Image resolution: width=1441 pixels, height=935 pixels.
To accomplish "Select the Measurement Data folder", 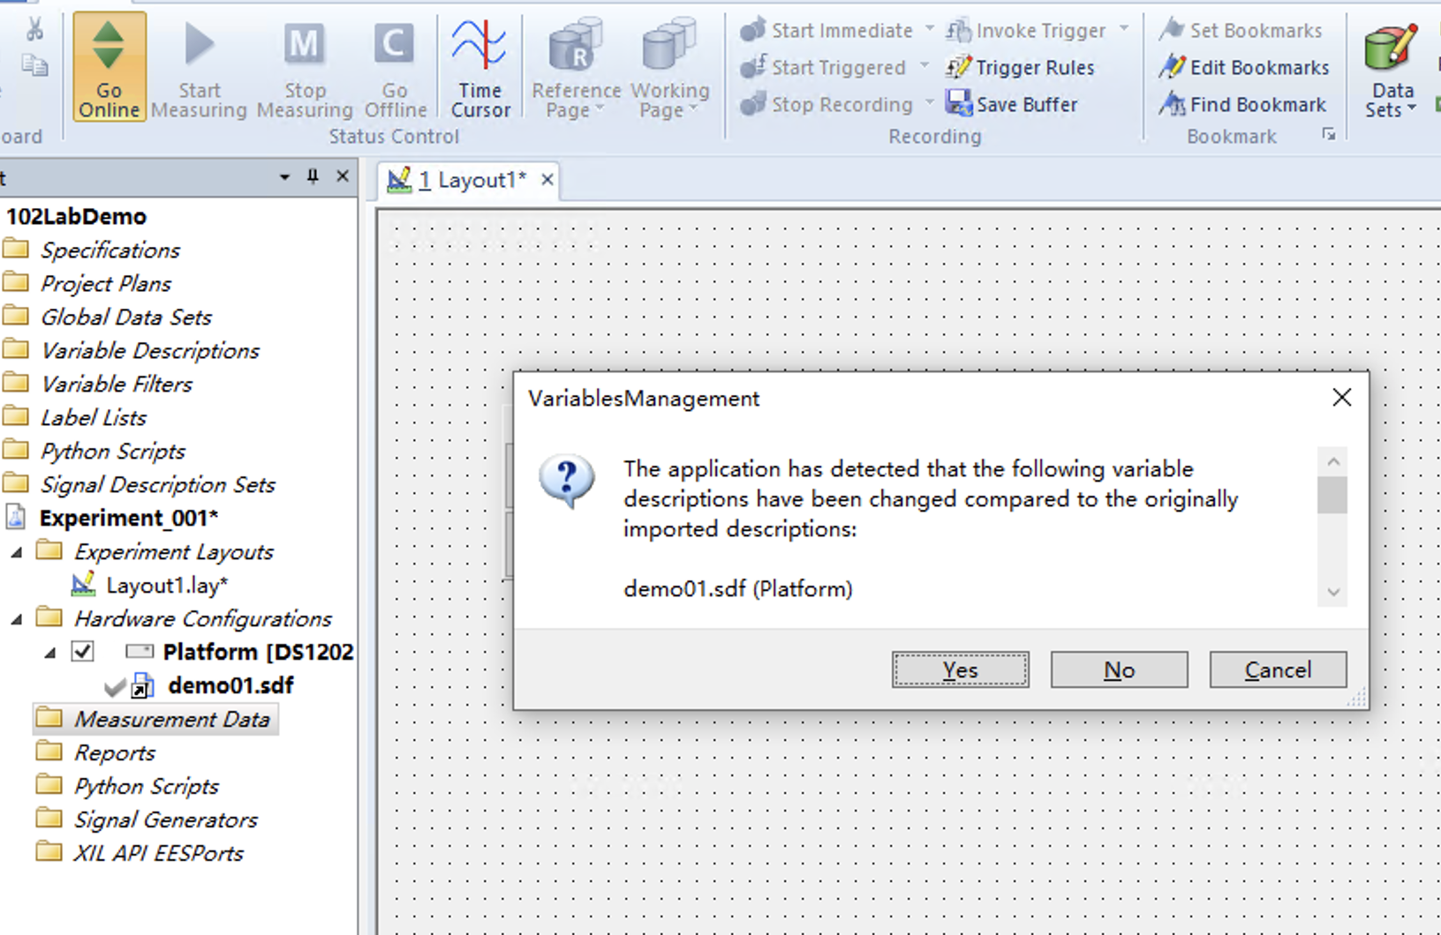I will coord(170,719).
